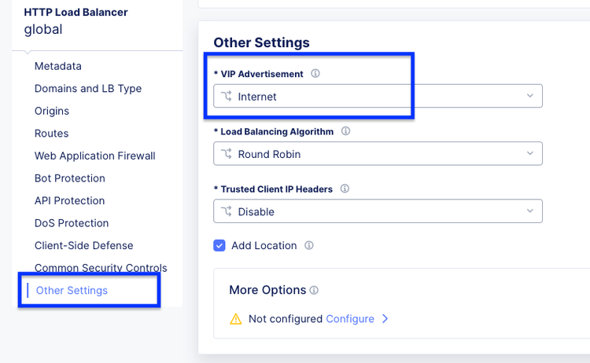This screenshot has width=590, height=363.
Task: Click info icon next to VIP Advertisement
Action: [315, 74]
